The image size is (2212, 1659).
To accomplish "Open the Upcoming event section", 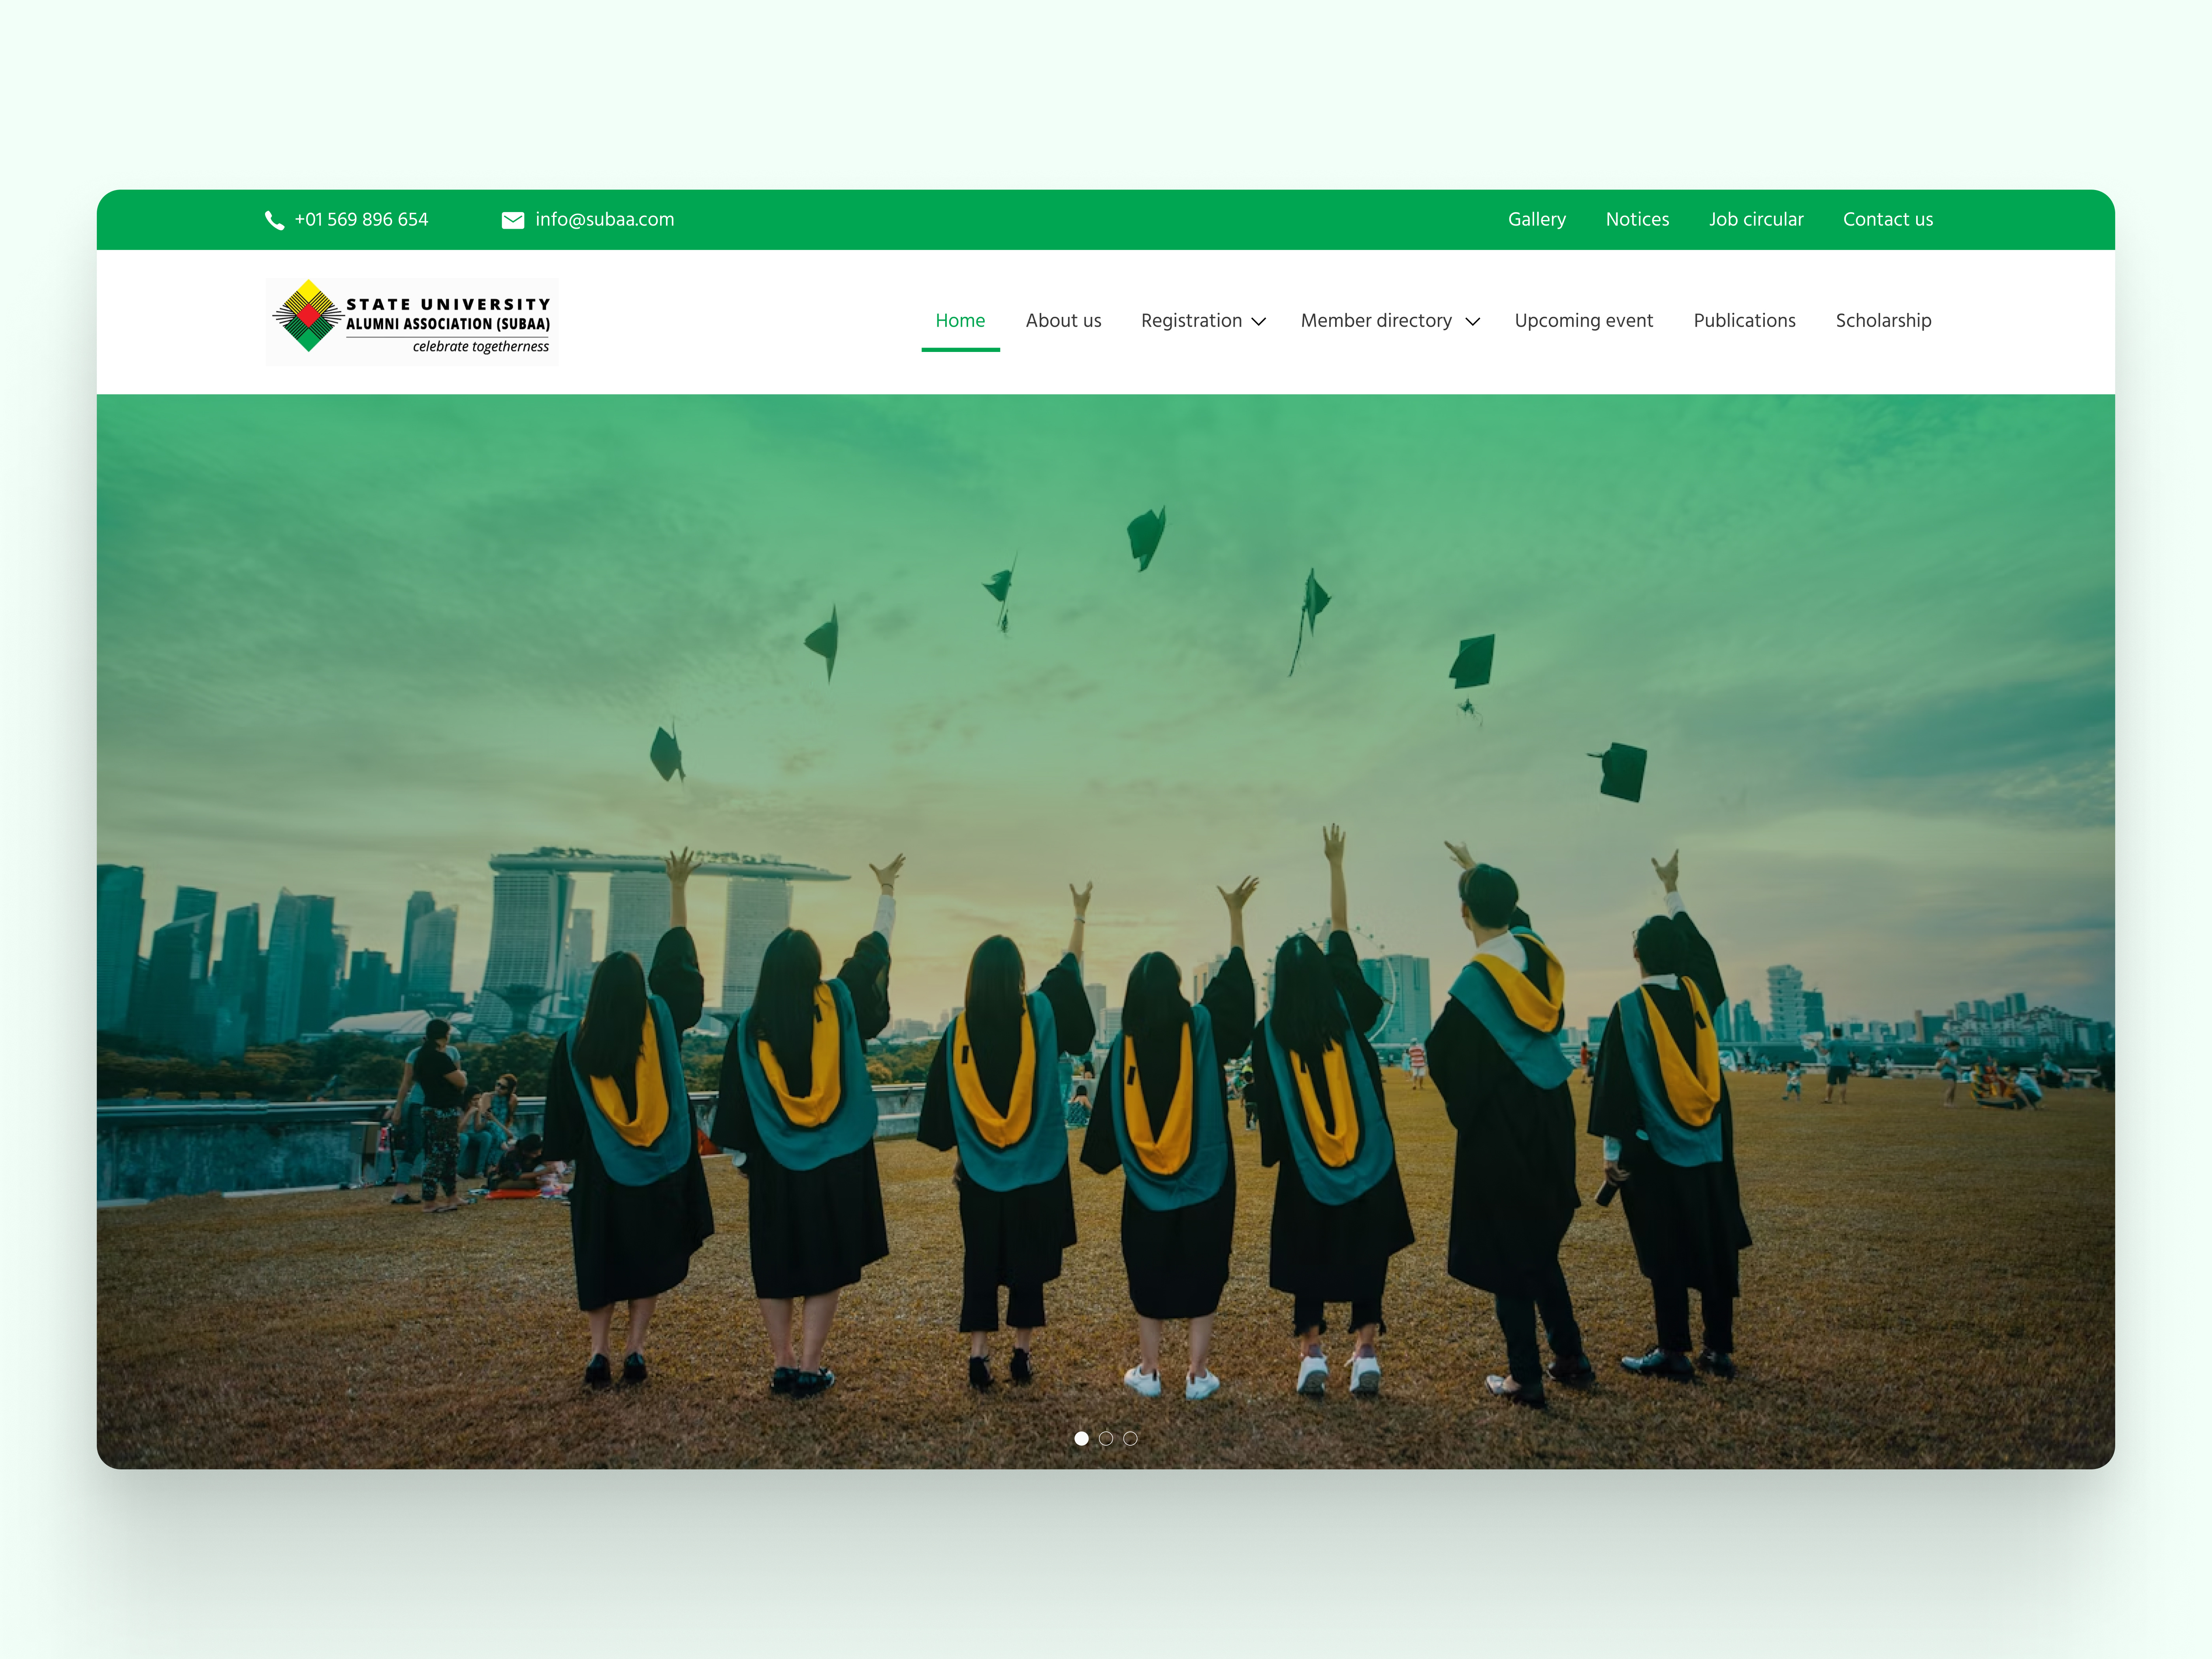I will (1583, 320).
